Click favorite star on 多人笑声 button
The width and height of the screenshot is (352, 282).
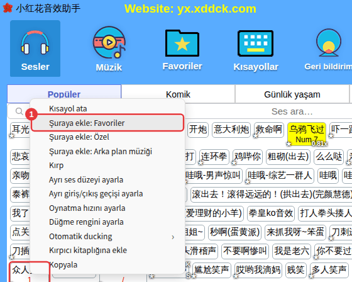point(311,276)
